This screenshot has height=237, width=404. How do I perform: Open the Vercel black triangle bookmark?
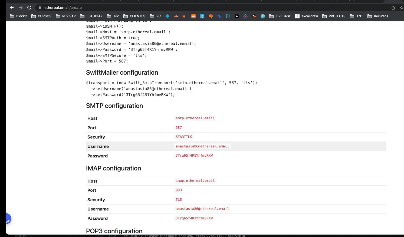click(237, 16)
